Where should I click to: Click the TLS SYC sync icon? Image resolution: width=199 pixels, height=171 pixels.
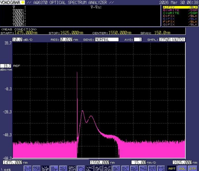pyautogui.click(x=27, y=168)
